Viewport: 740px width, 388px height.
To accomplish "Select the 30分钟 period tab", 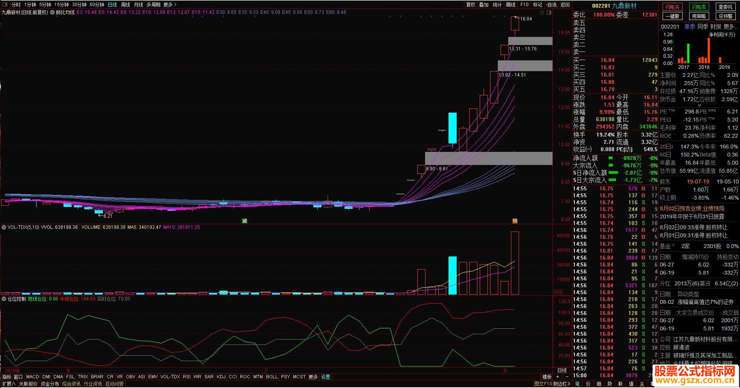I will pyautogui.click(x=79, y=5).
